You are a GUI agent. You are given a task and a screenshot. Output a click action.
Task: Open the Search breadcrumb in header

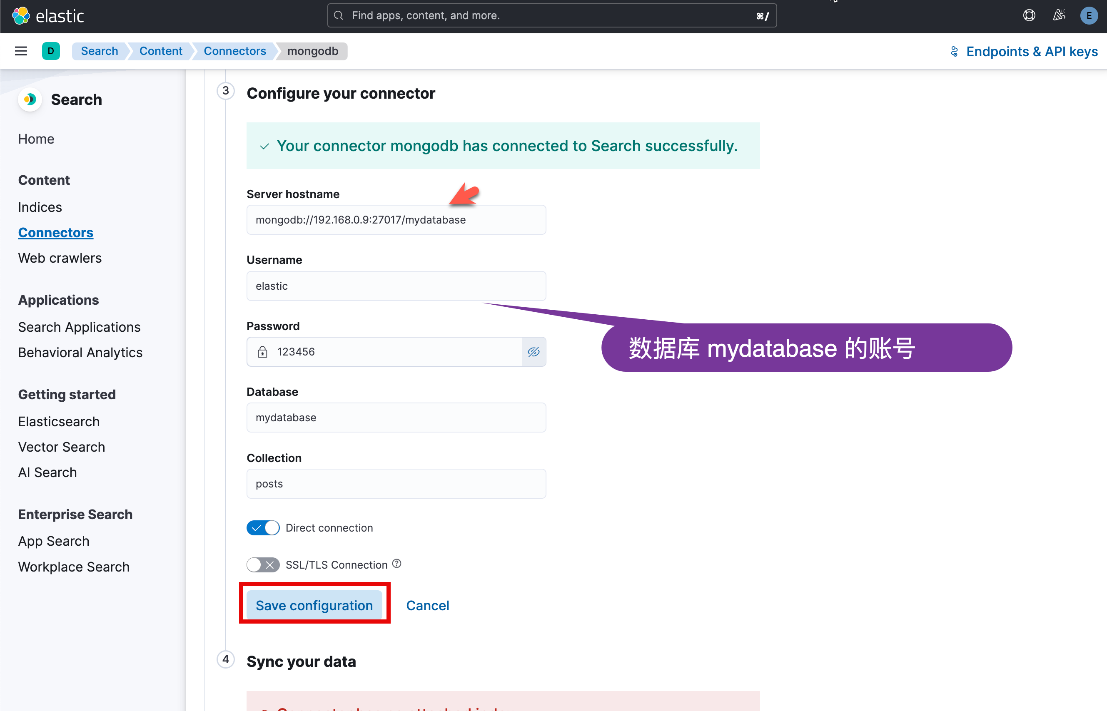click(99, 51)
